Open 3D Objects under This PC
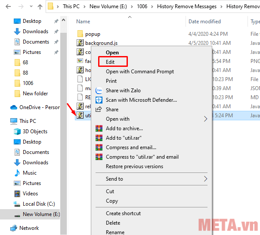Screen dimensions: 260x235 pyautogui.click(x=35, y=132)
